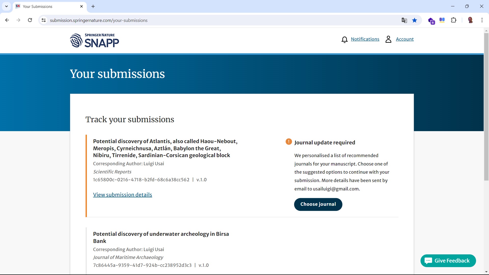Click the browser forward arrow
Image resolution: width=489 pixels, height=275 pixels.
[18, 20]
